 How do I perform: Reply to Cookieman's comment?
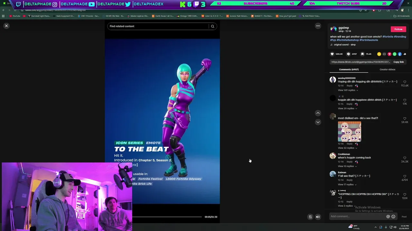point(350,162)
